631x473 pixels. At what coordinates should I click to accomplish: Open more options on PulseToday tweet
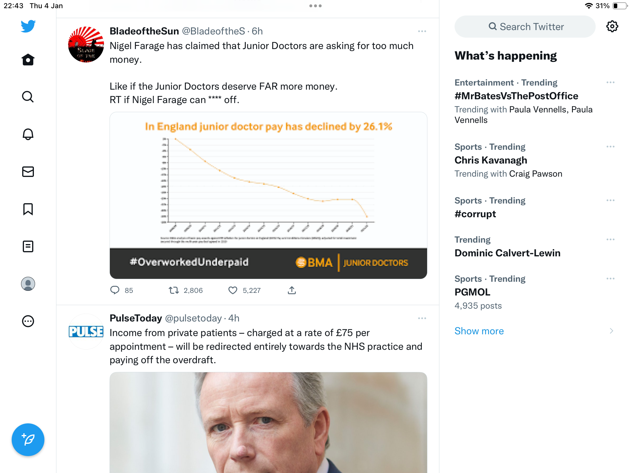tap(422, 318)
